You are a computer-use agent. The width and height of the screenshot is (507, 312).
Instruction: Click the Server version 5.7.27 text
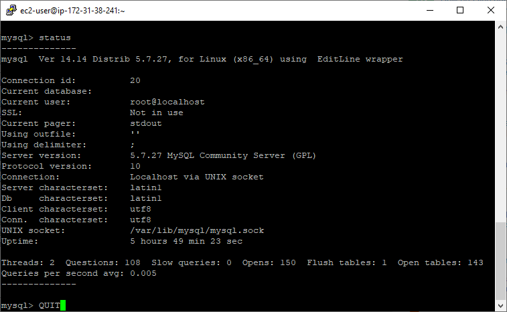point(223,155)
